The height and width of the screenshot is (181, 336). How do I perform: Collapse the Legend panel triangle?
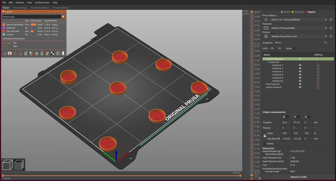[x=3, y=12]
